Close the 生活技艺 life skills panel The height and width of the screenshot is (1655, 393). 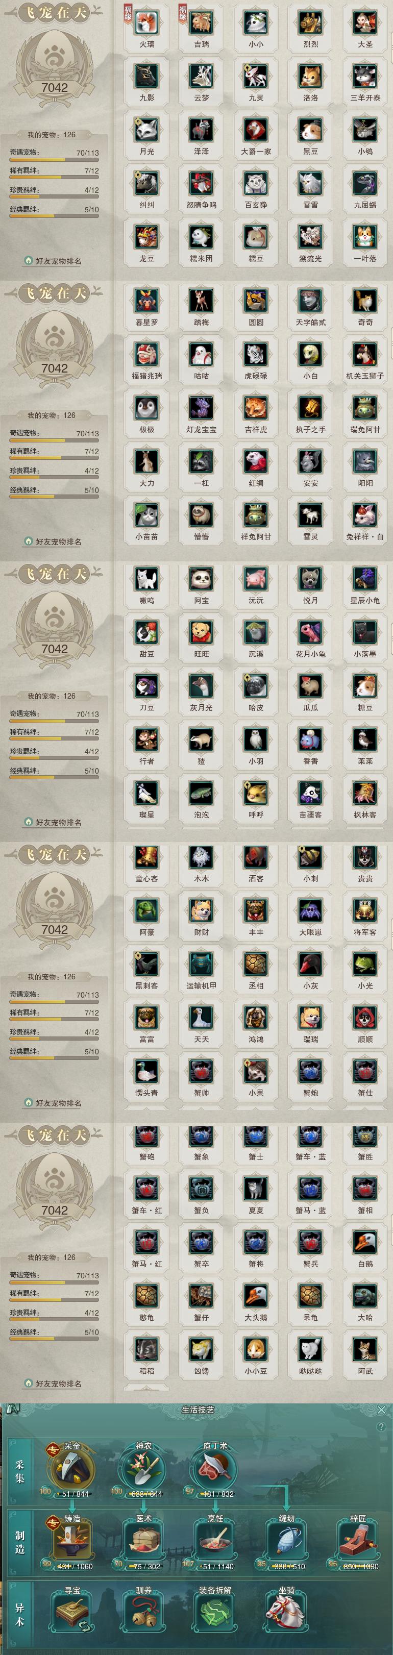(381, 1410)
